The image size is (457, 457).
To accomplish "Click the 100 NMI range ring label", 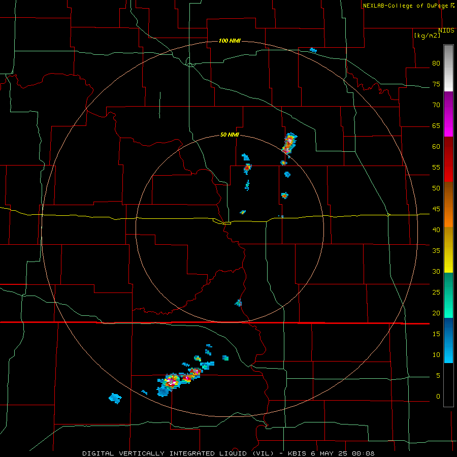I will [x=230, y=41].
